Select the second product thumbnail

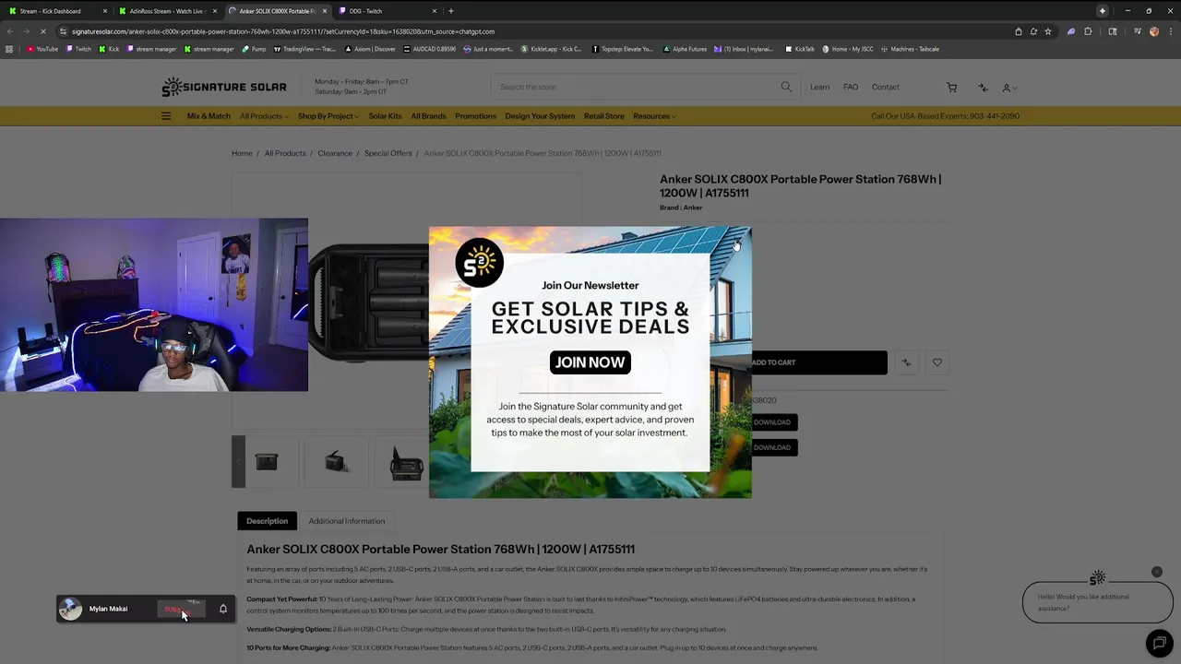coord(336,462)
